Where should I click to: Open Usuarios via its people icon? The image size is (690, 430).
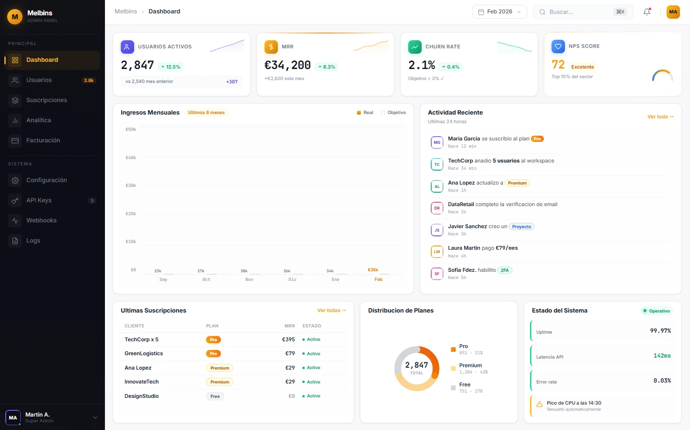15,80
